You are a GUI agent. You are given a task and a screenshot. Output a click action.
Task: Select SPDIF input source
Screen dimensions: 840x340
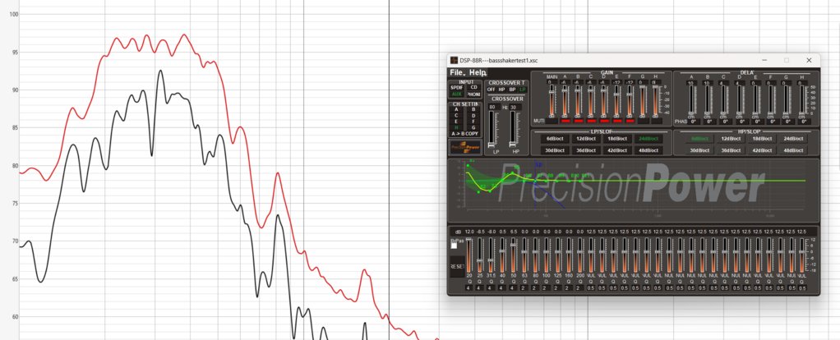(457, 87)
